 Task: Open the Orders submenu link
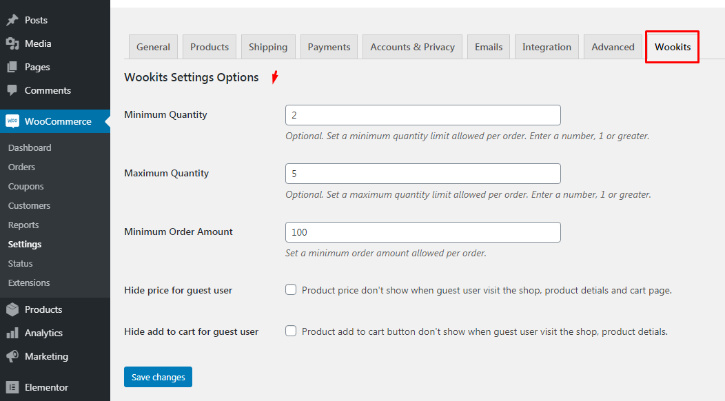coord(21,167)
